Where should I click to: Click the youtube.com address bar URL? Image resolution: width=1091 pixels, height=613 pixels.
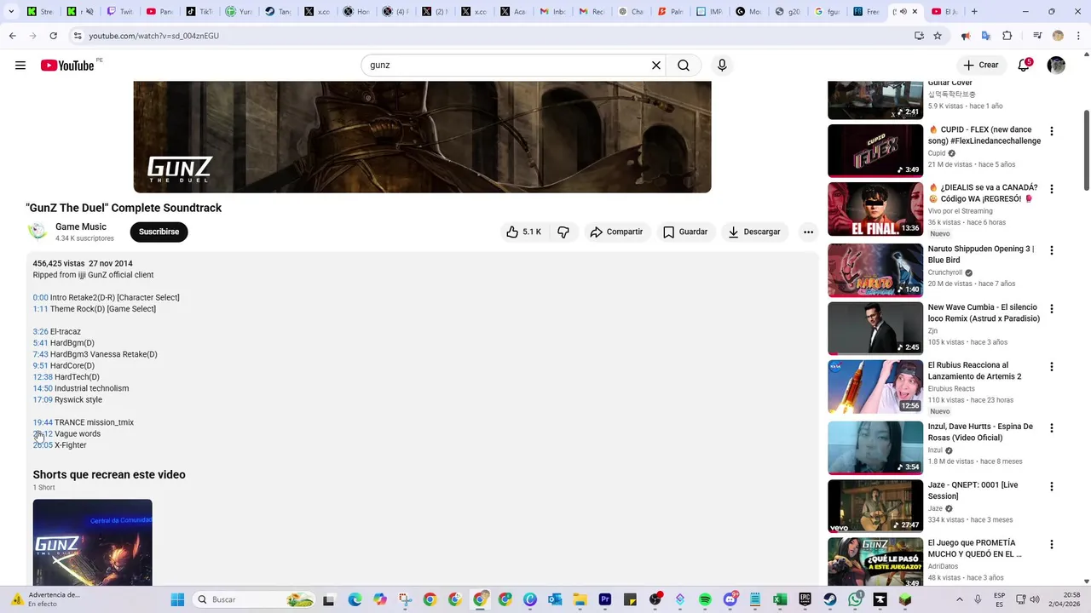154,36
